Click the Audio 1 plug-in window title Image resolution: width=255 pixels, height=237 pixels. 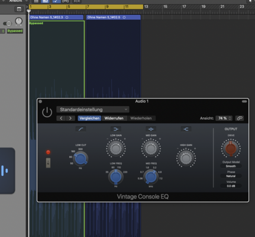pyautogui.click(x=142, y=101)
